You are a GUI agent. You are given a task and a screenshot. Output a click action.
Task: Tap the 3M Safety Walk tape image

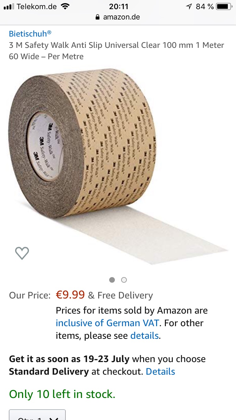[x=118, y=166]
